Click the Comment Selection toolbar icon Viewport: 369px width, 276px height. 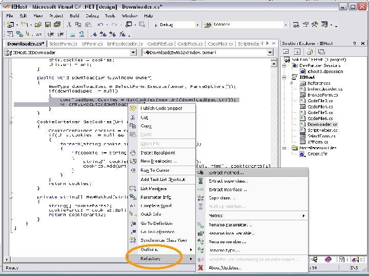click(73, 34)
